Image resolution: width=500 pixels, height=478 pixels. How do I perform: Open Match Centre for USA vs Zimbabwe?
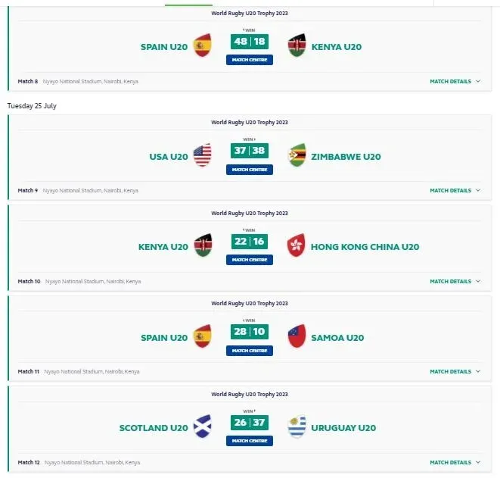click(249, 169)
